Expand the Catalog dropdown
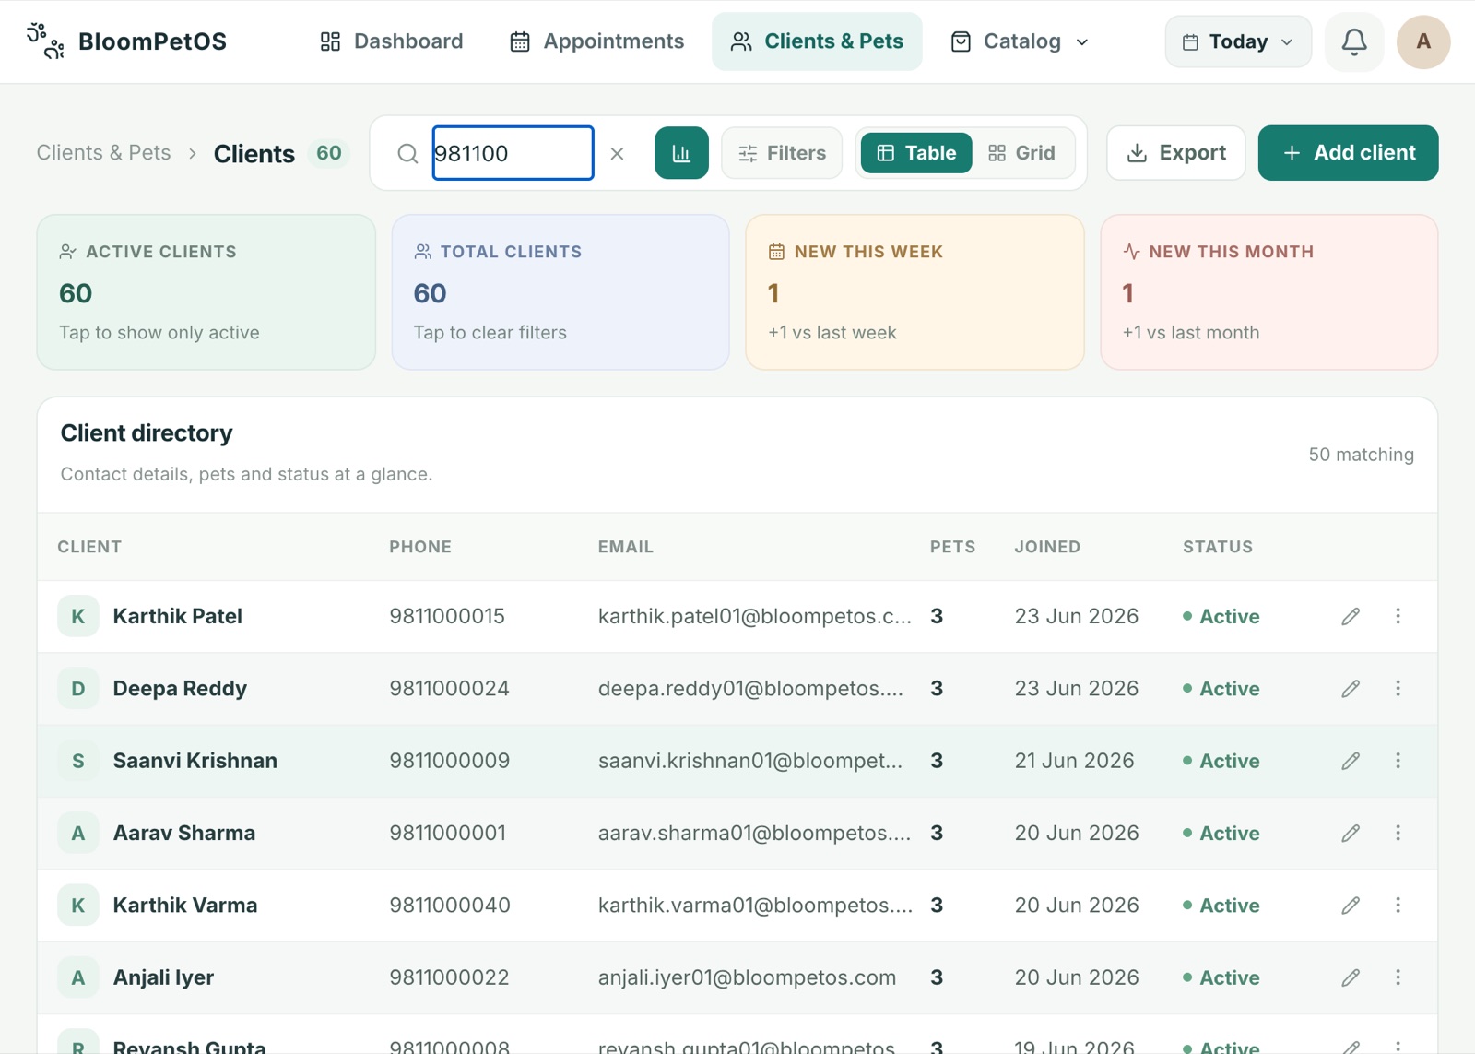 tap(1021, 41)
